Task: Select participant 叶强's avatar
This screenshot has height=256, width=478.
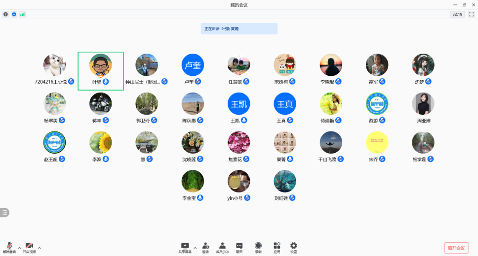Action: coord(101,65)
